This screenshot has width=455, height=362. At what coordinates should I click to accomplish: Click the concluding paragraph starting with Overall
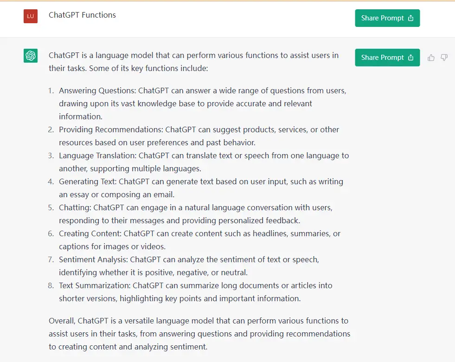click(199, 334)
